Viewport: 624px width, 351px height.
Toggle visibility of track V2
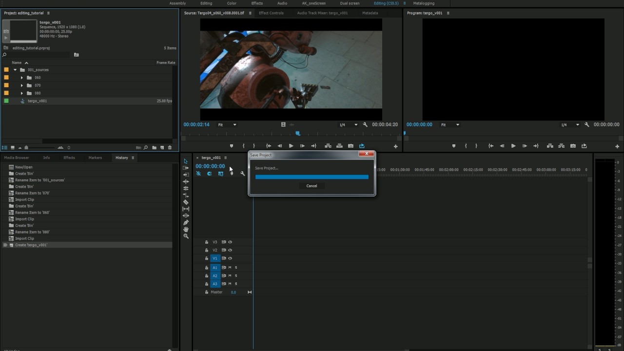click(230, 250)
